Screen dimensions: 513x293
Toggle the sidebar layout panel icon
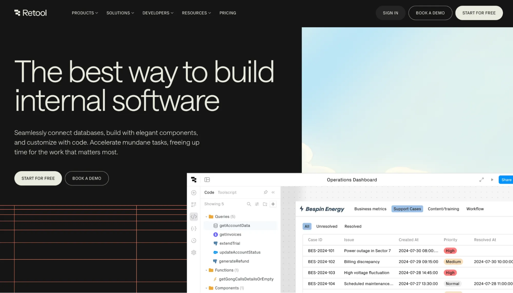click(x=207, y=180)
